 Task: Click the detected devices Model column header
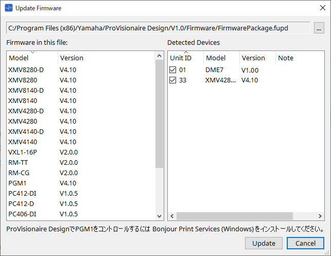point(221,58)
